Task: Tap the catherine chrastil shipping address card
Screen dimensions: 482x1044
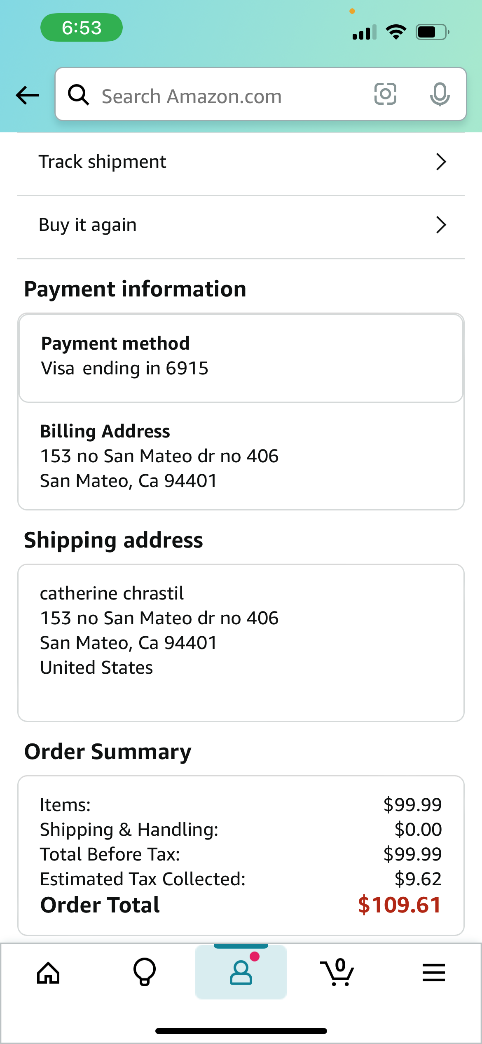Action: pos(241,643)
